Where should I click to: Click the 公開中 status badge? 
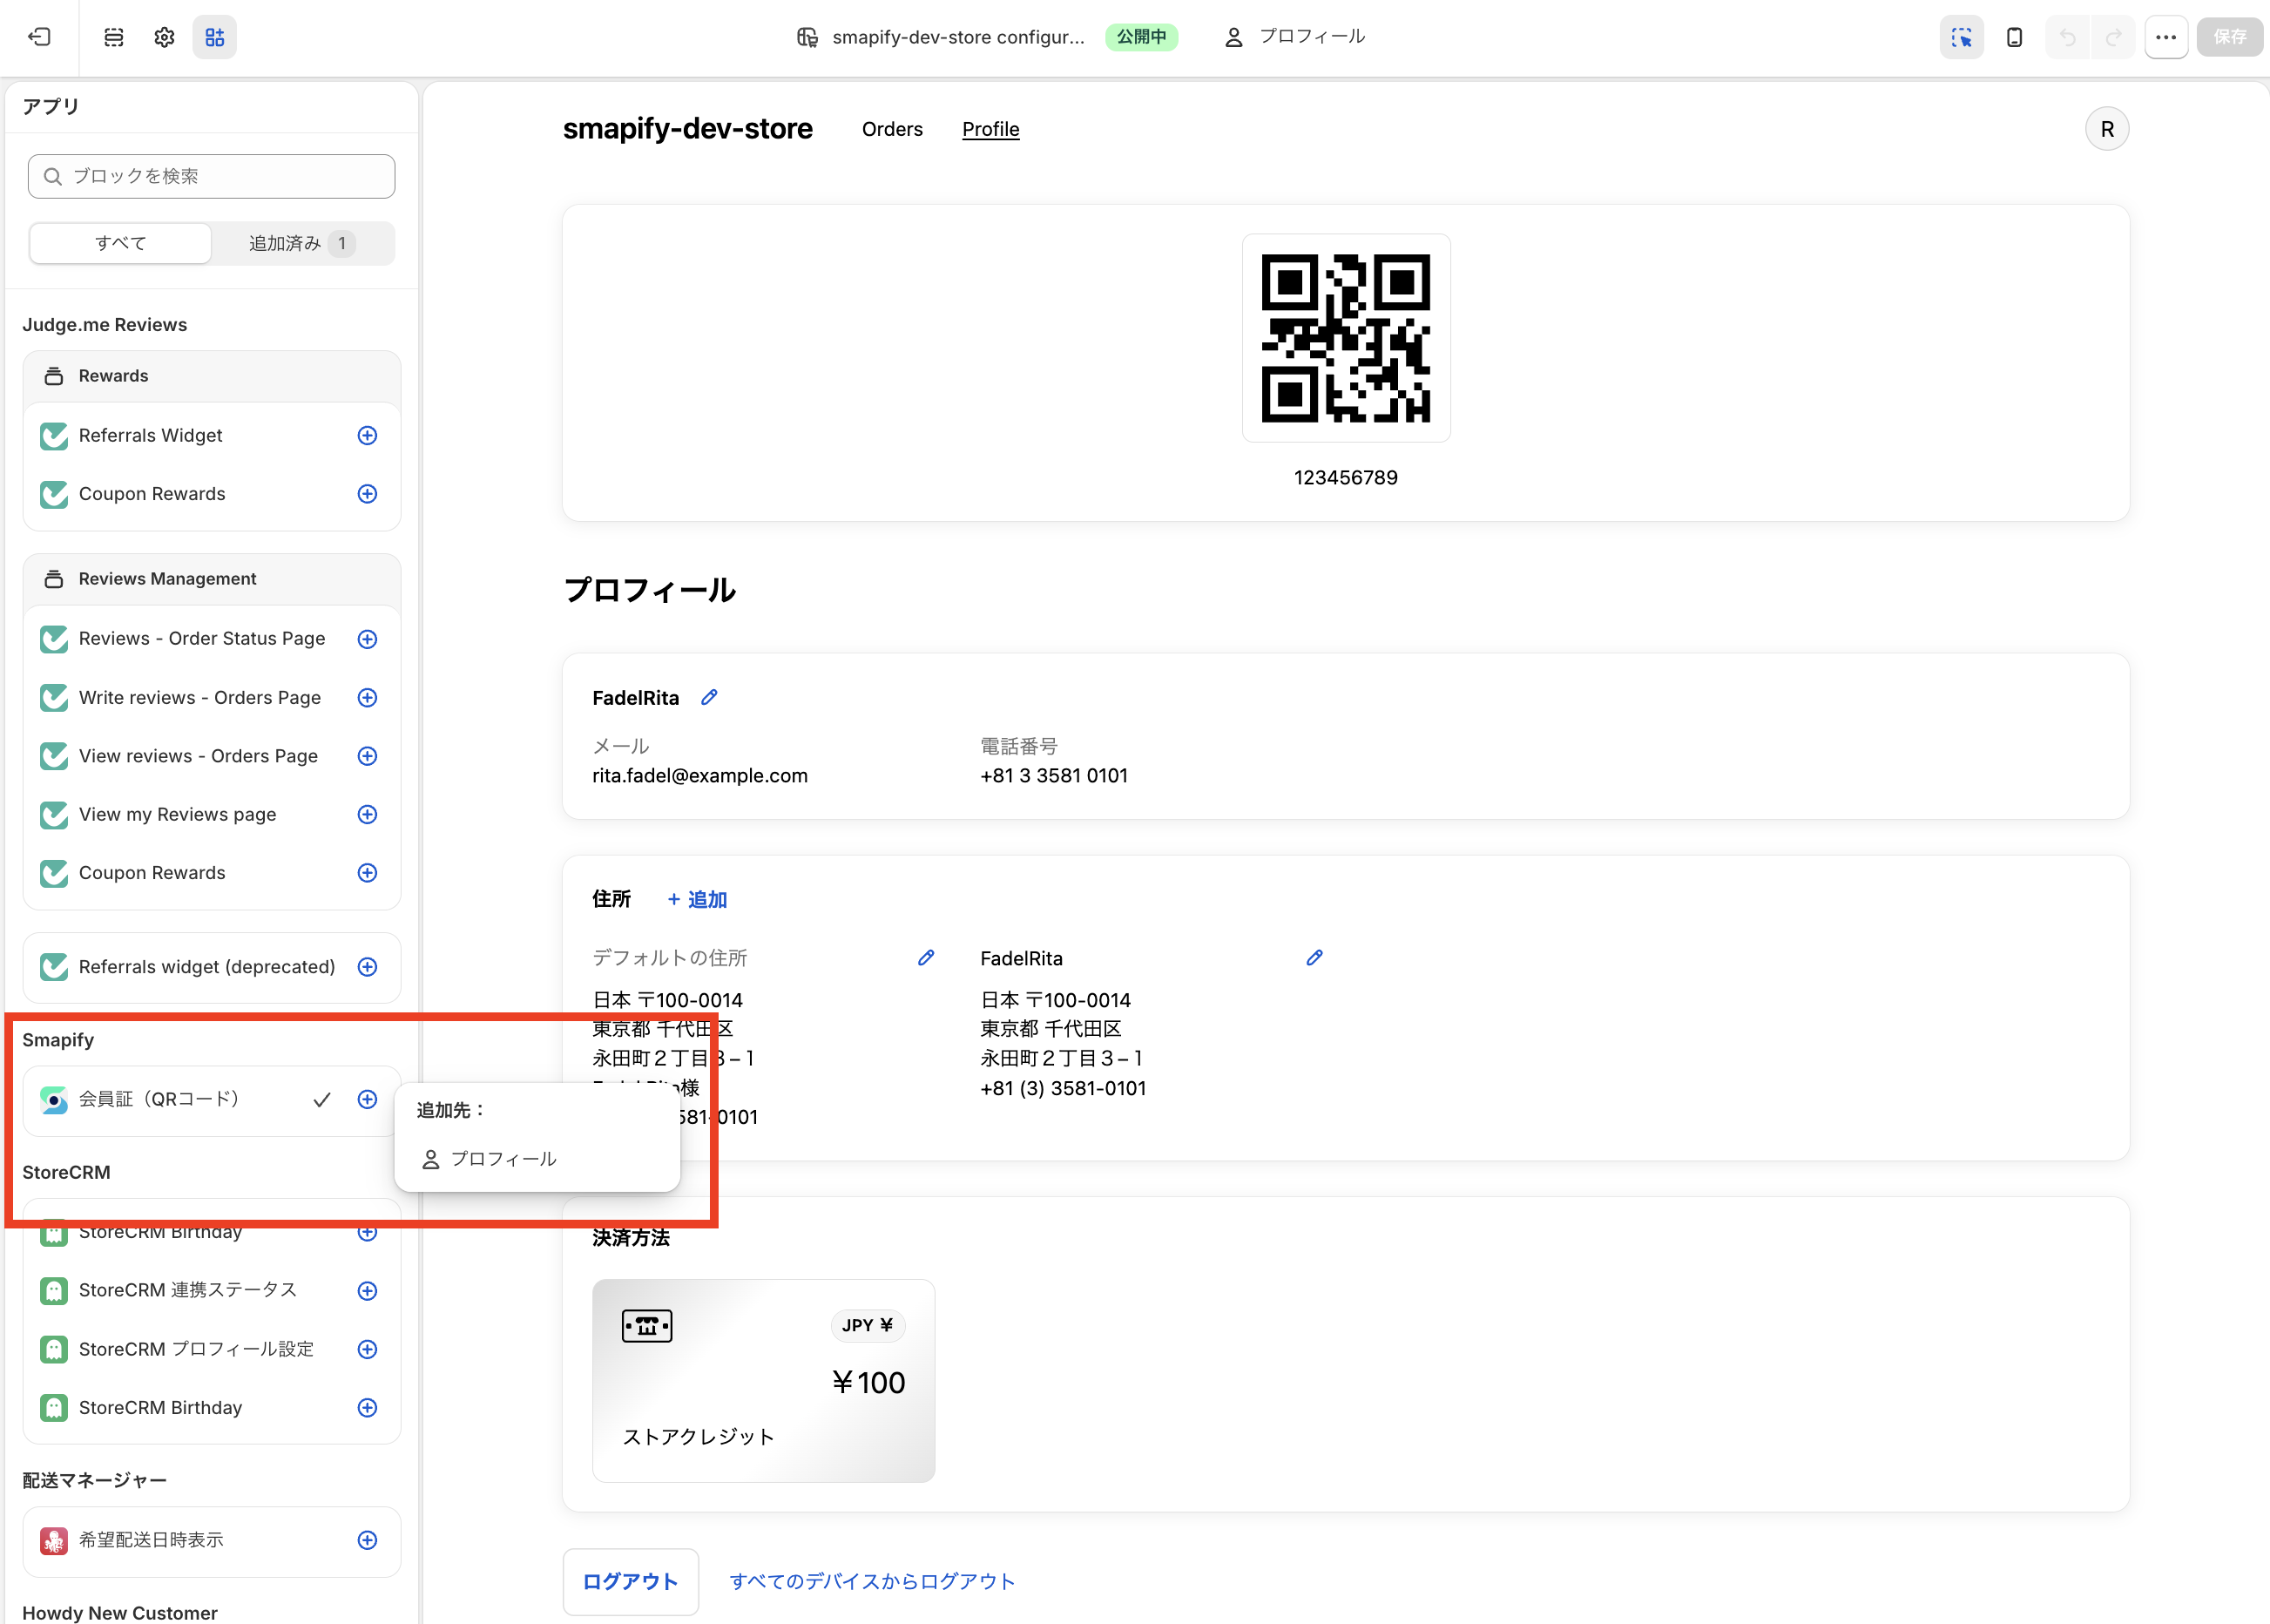pos(1141,37)
